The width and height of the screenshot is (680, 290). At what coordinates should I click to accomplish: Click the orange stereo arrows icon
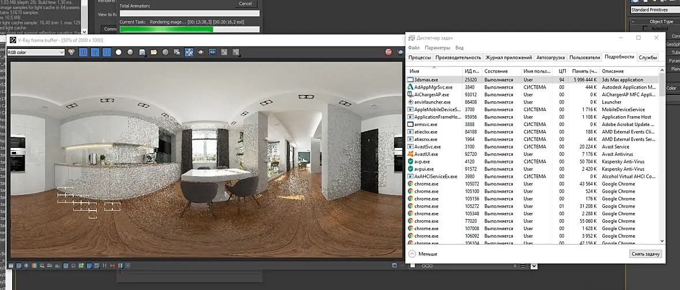click(112, 265)
